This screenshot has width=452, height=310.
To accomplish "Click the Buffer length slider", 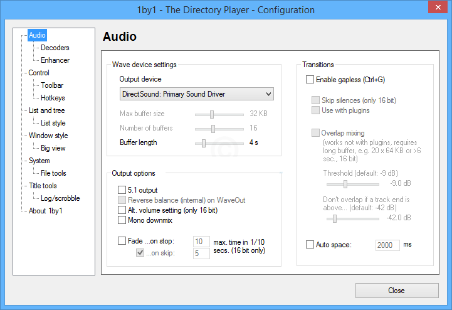I will coord(218,143).
